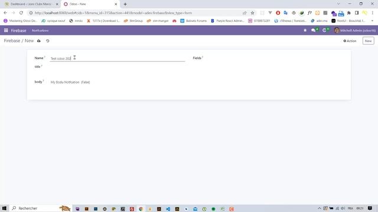Screen dimensions: 378x212
Task: Open the optique seouf bookmark
Action: pos(53,21)
